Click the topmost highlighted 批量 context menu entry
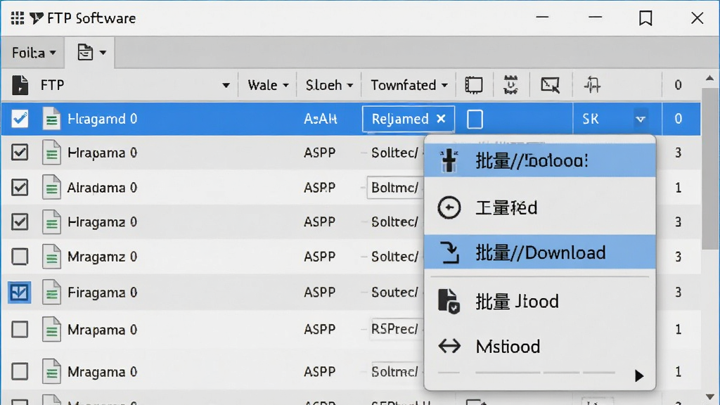The width and height of the screenshot is (720, 405). click(540, 160)
